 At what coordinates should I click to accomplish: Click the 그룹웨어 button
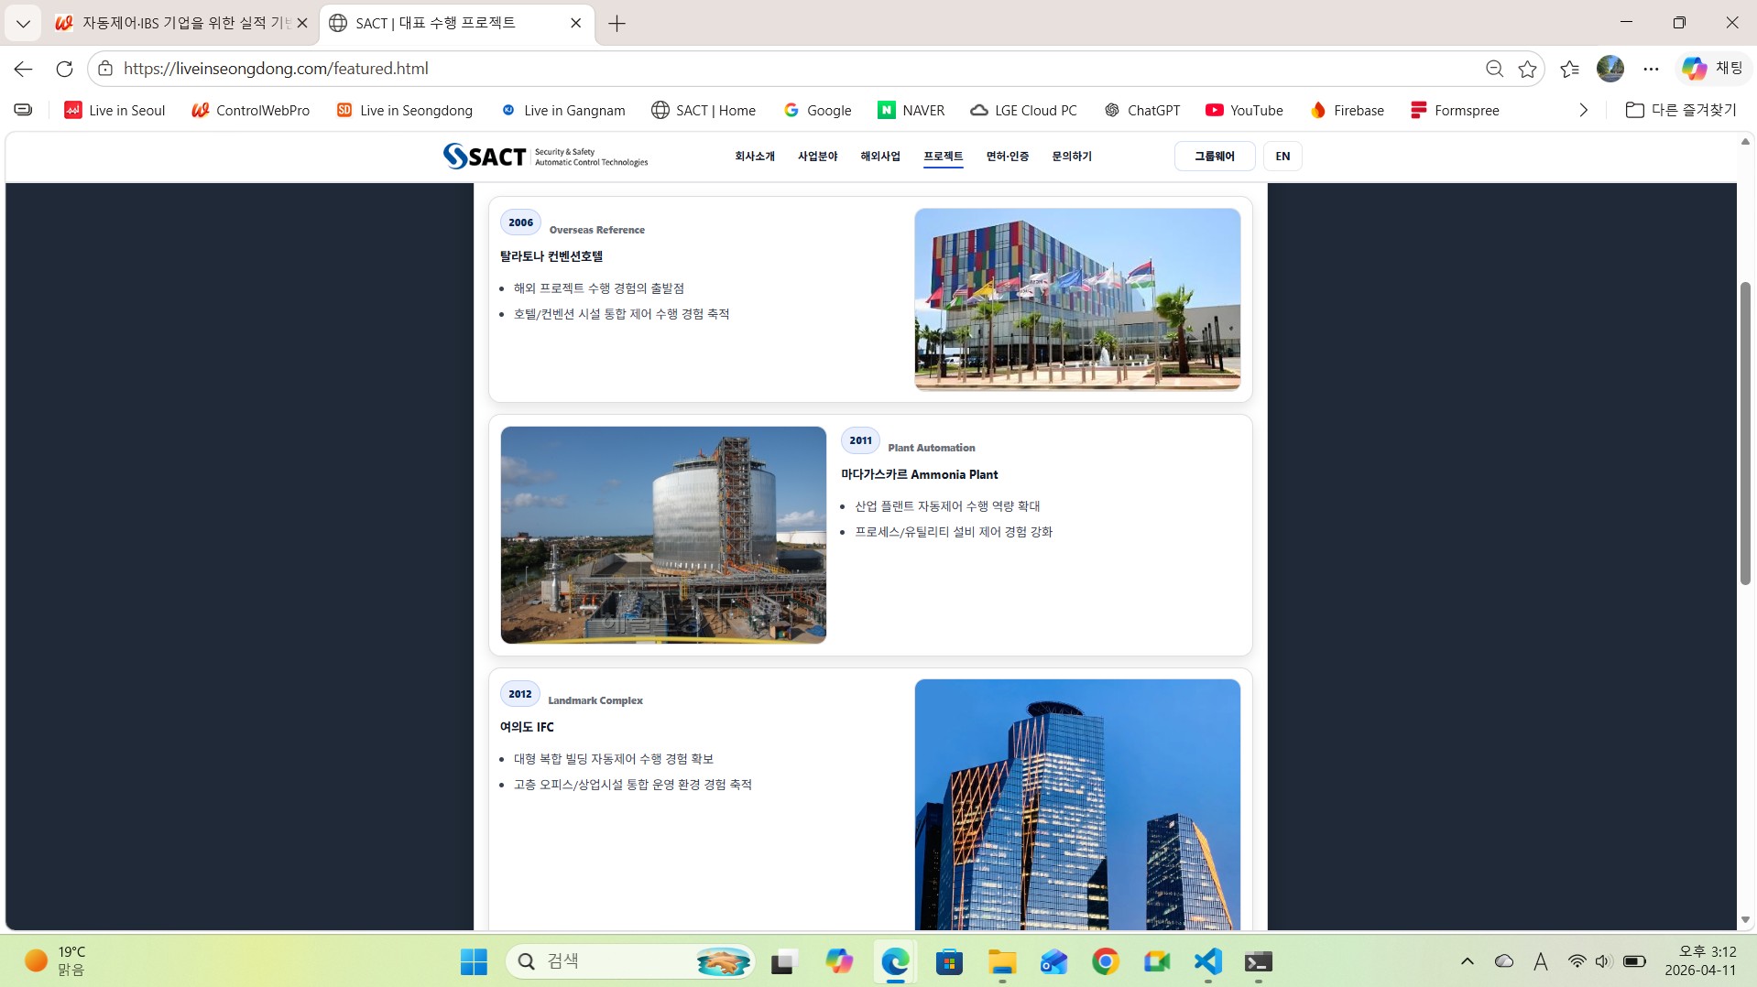(x=1214, y=156)
